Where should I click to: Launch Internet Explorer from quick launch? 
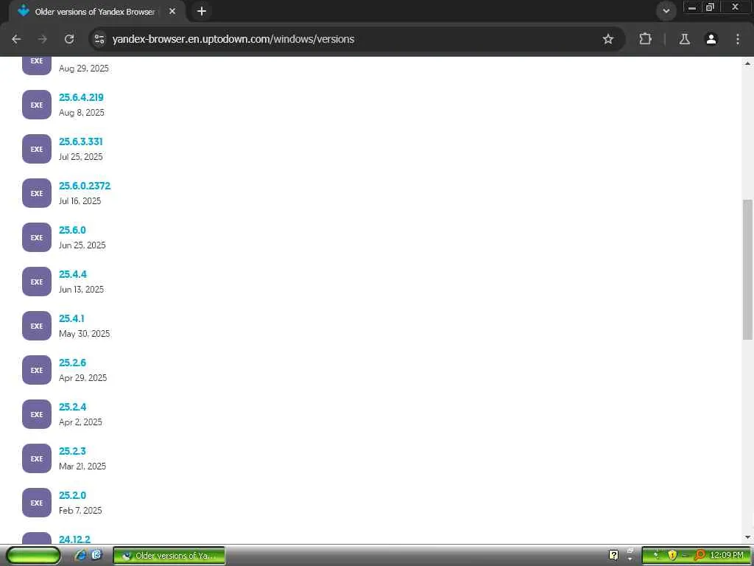(x=81, y=556)
